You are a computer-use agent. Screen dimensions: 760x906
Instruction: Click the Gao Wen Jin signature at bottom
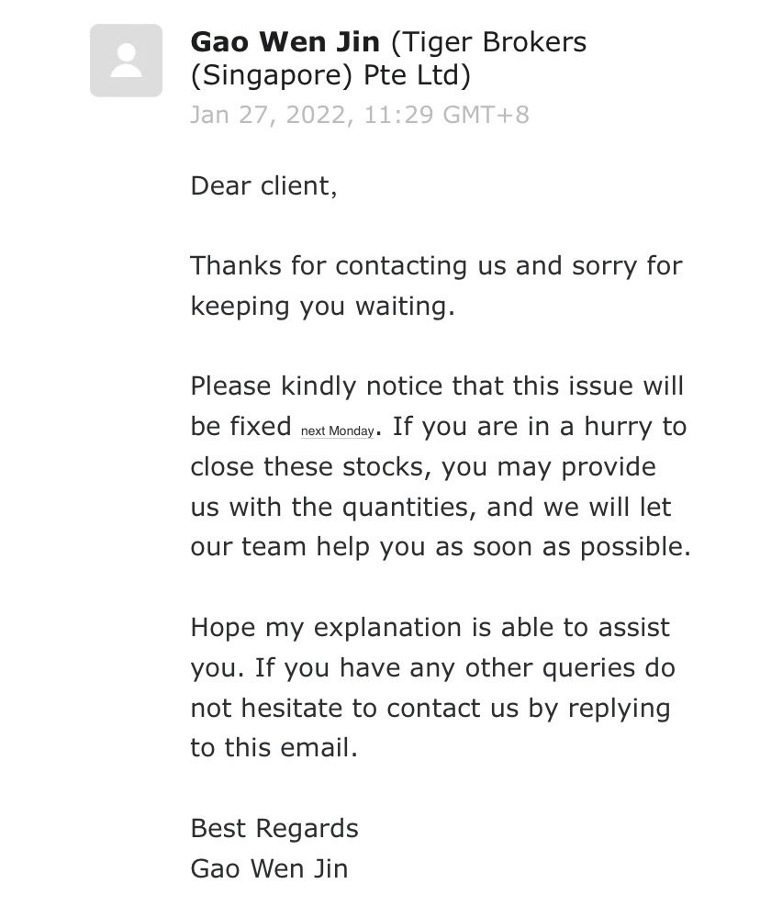tap(269, 868)
